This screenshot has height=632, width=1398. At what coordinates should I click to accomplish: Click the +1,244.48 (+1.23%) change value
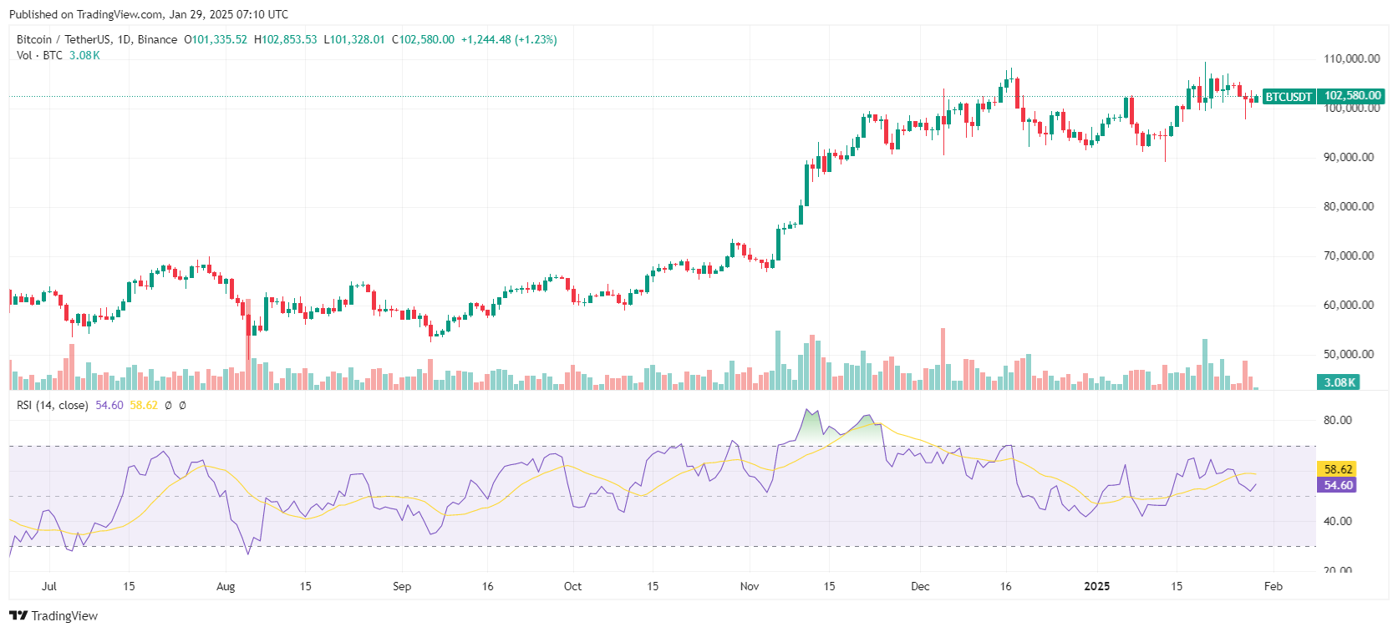point(509,39)
